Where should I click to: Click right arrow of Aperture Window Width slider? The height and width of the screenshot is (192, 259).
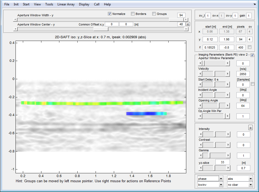click(x=186, y=20)
